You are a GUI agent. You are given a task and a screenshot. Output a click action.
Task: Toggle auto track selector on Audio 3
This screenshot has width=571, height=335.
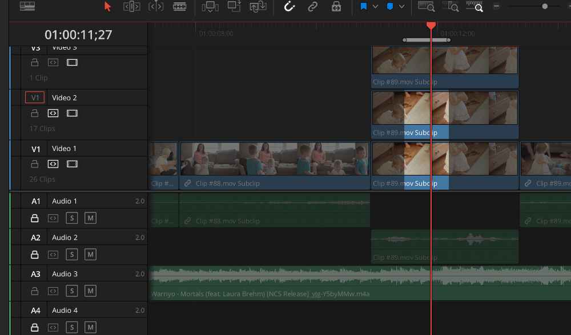(x=53, y=291)
